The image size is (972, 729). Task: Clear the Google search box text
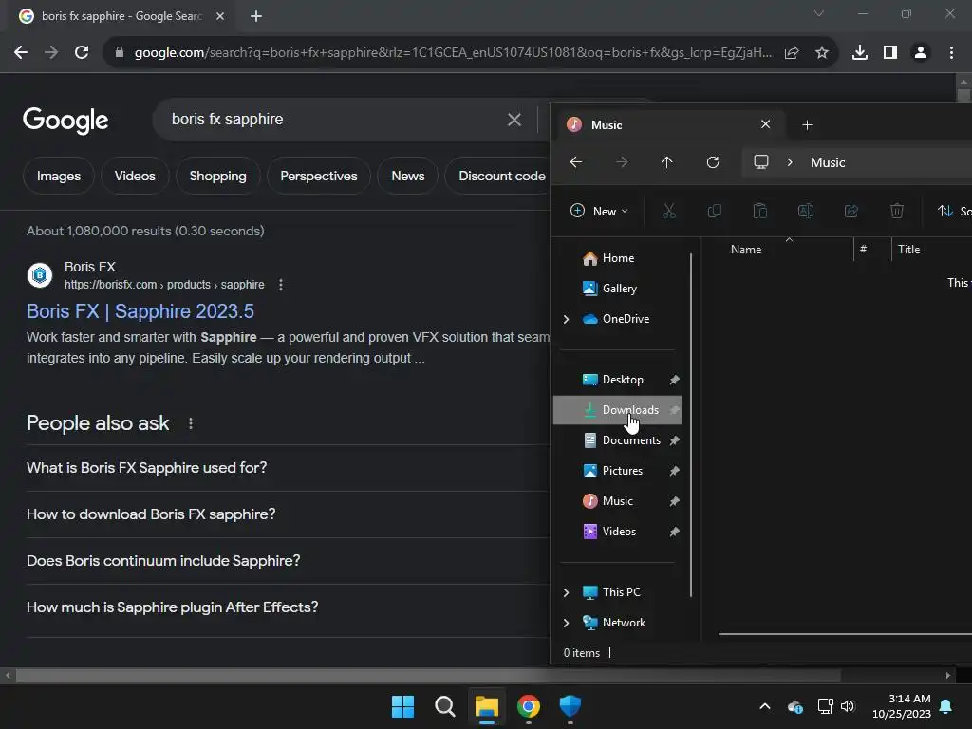click(514, 120)
